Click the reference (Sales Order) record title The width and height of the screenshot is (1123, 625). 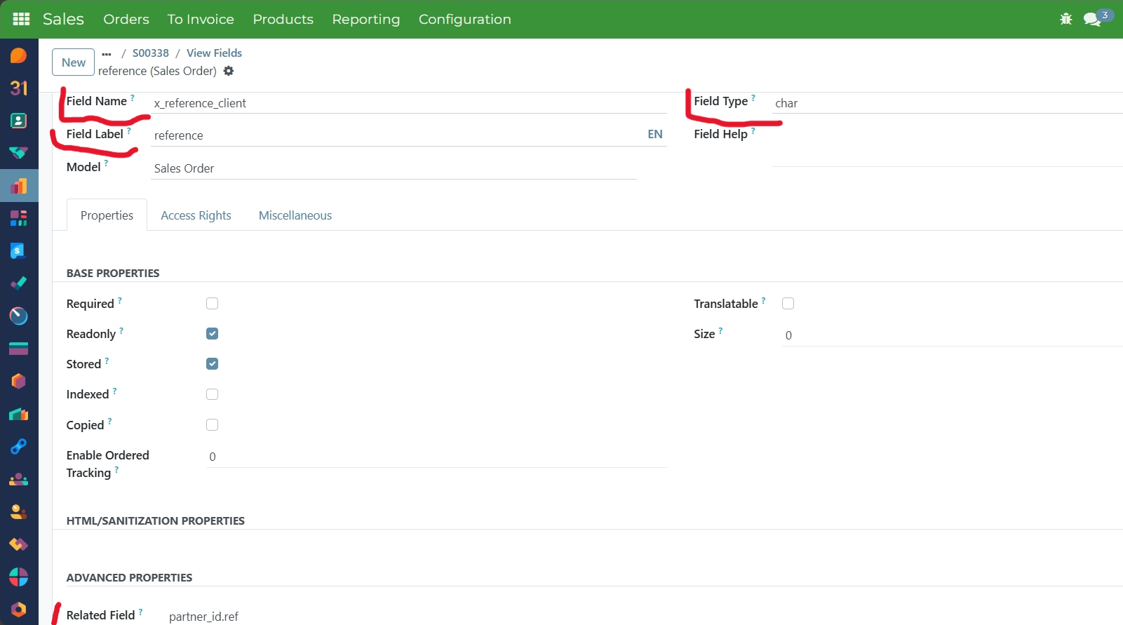pyautogui.click(x=157, y=71)
